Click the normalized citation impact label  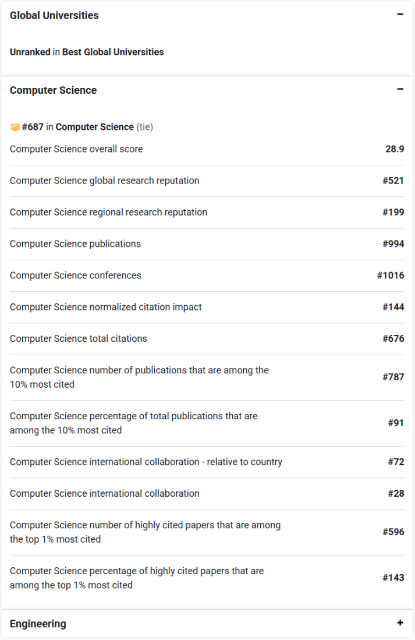point(105,307)
